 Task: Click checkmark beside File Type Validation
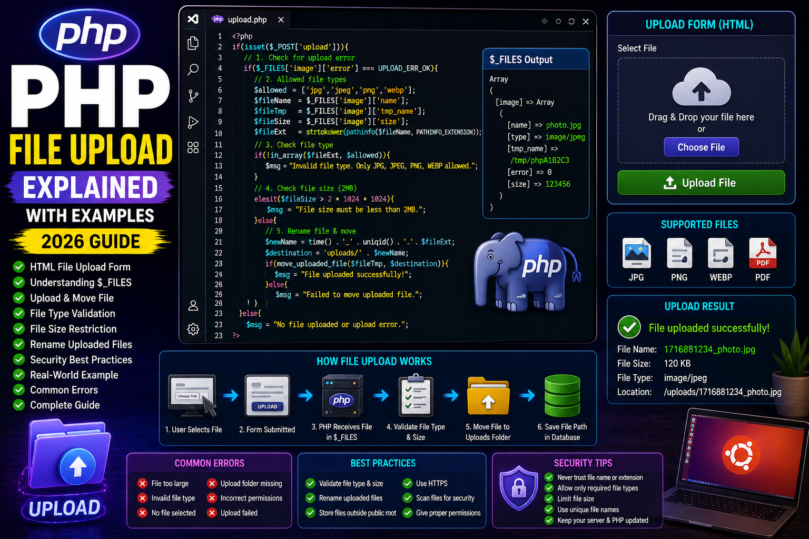19,313
